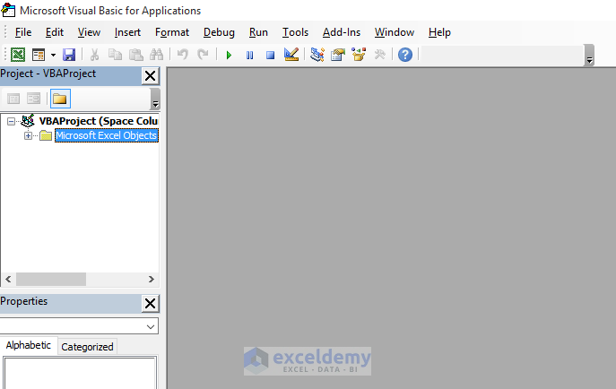The image size is (616, 389).
Task: Click Project pane scroll left arrow
Action: click(8, 279)
